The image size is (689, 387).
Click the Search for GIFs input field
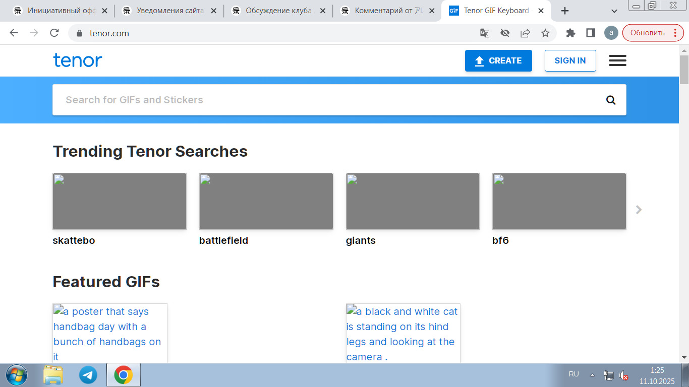point(328,100)
